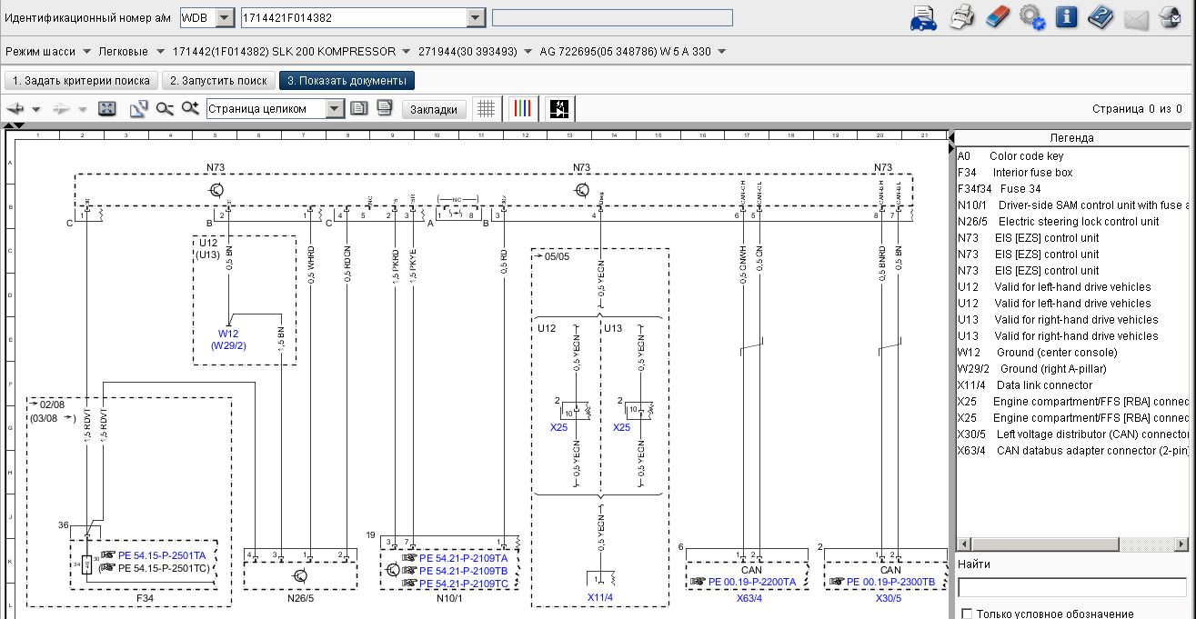Click the 'Найти' search input field
Image resolution: width=1196 pixels, height=619 pixels.
1071,587
